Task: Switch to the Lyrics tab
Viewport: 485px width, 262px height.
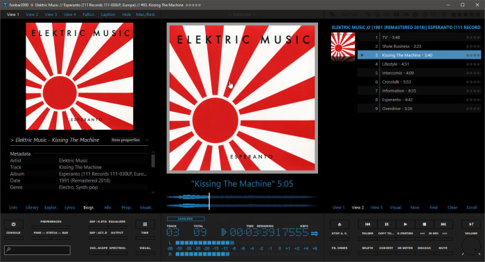Action: click(x=69, y=207)
